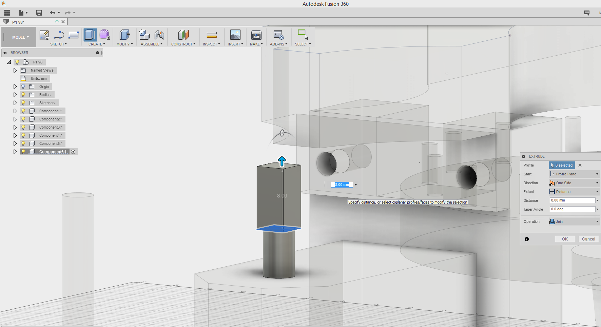Expand the Origin folder
601x327 pixels.
click(x=15, y=86)
